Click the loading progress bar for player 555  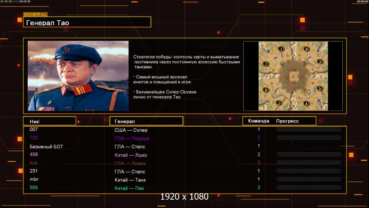pos(309,188)
